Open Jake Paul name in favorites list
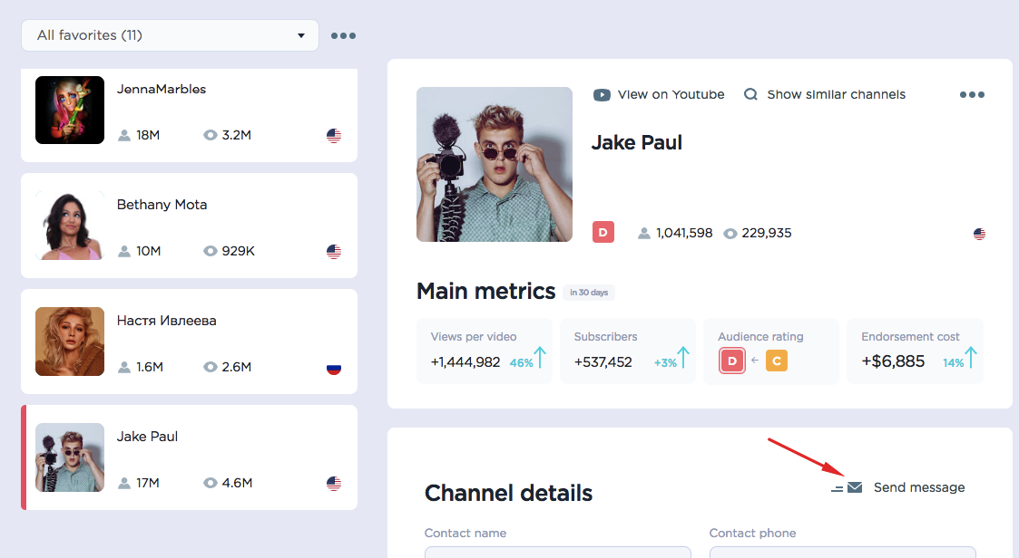Screen dimensions: 1019x558 tap(147, 437)
